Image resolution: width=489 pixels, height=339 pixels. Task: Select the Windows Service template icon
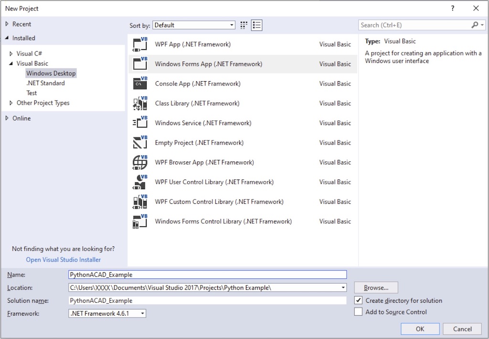(140, 123)
